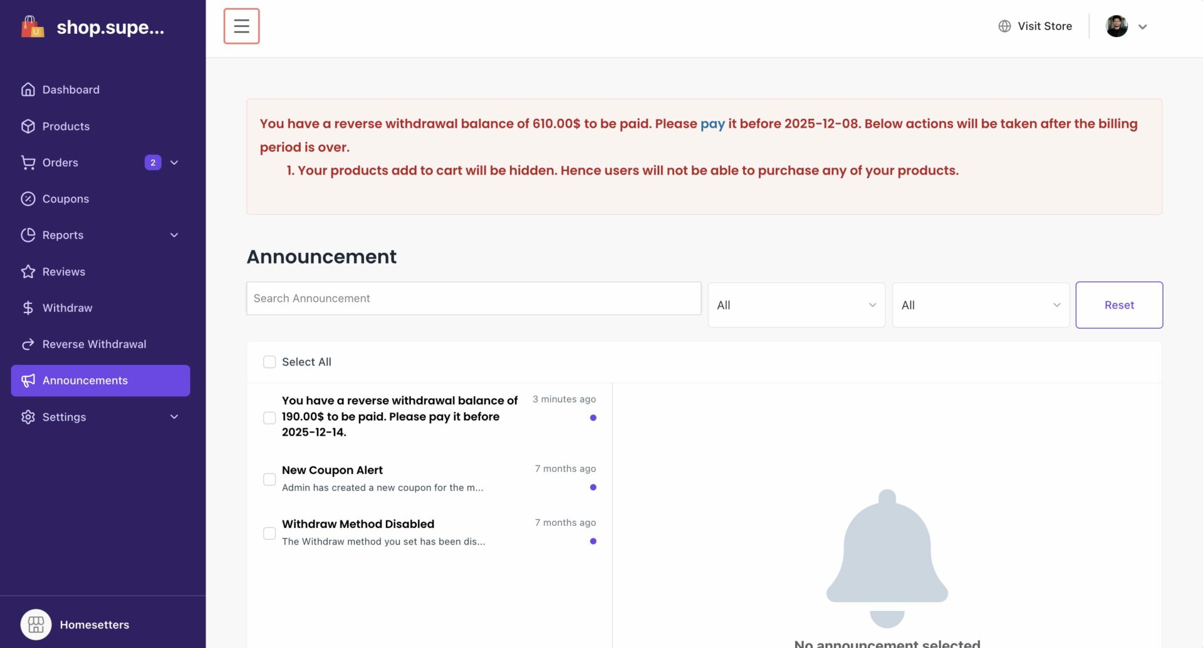Screen dimensions: 1203x648
Task: Open the Dashboard from the sidebar
Action: click(29, 90)
